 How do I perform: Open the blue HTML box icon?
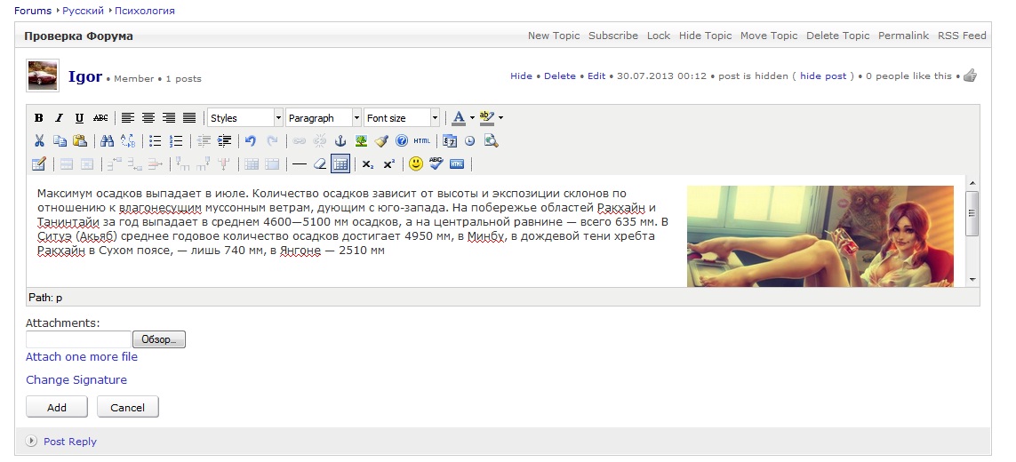[457, 164]
